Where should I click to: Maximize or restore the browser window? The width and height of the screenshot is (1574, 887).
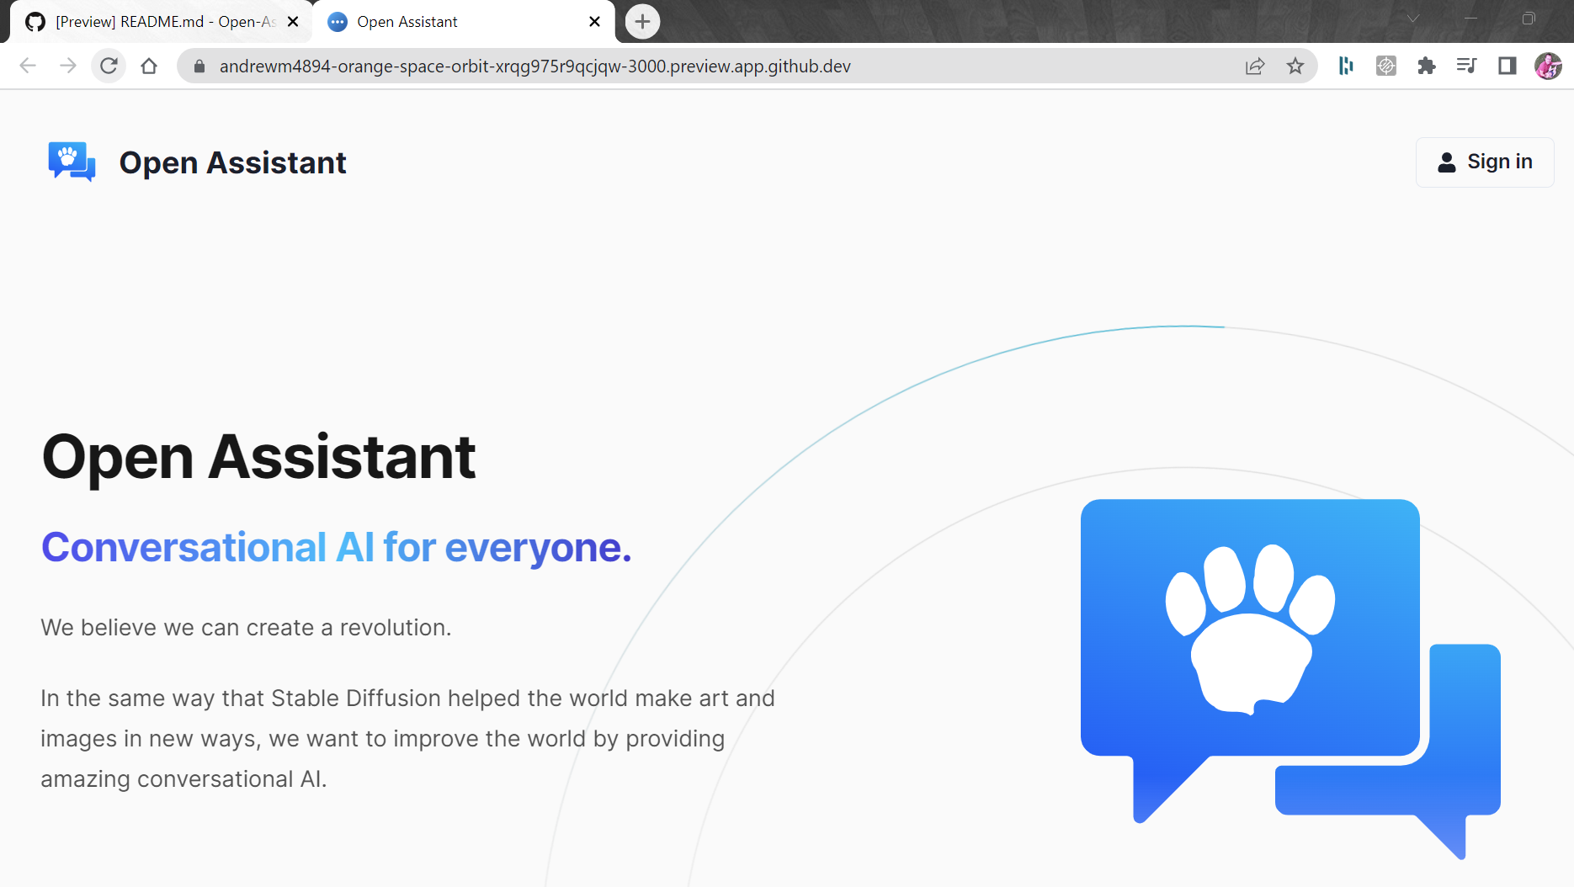(1529, 19)
